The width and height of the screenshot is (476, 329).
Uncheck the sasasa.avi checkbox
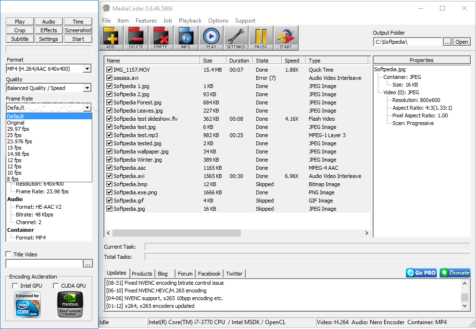(110, 78)
